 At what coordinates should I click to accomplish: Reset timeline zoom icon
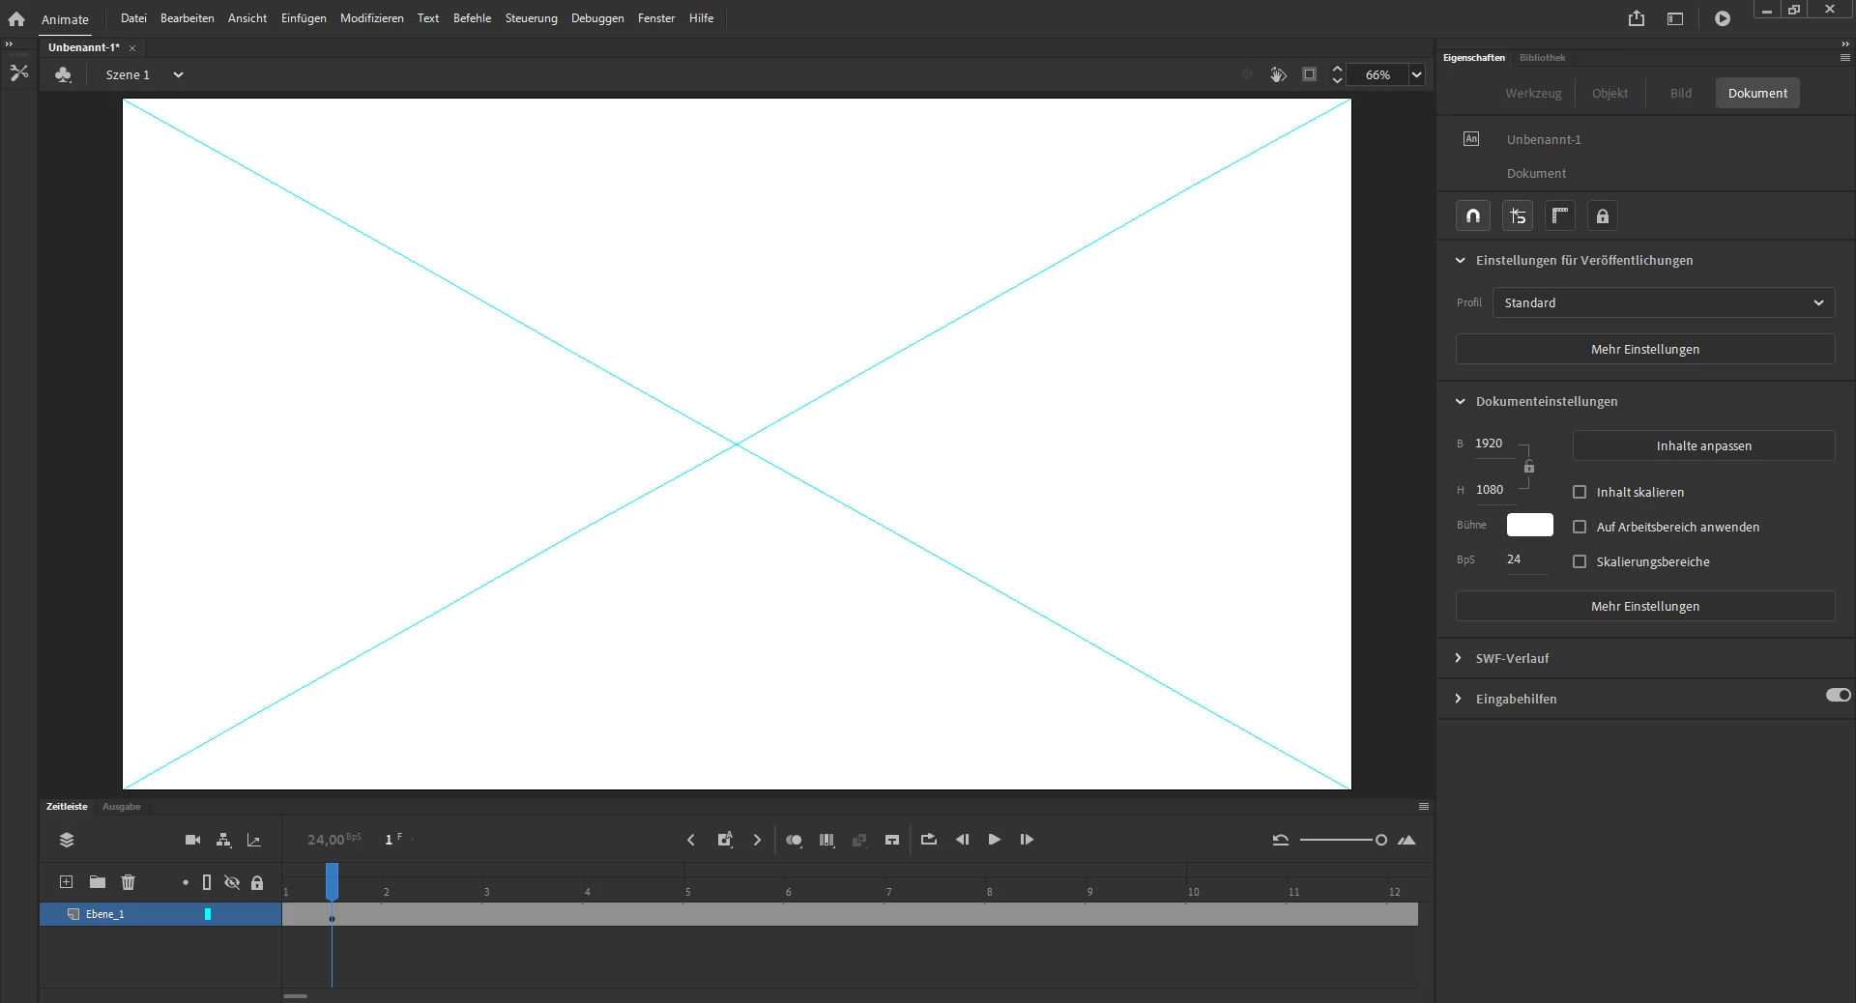coord(1280,840)
